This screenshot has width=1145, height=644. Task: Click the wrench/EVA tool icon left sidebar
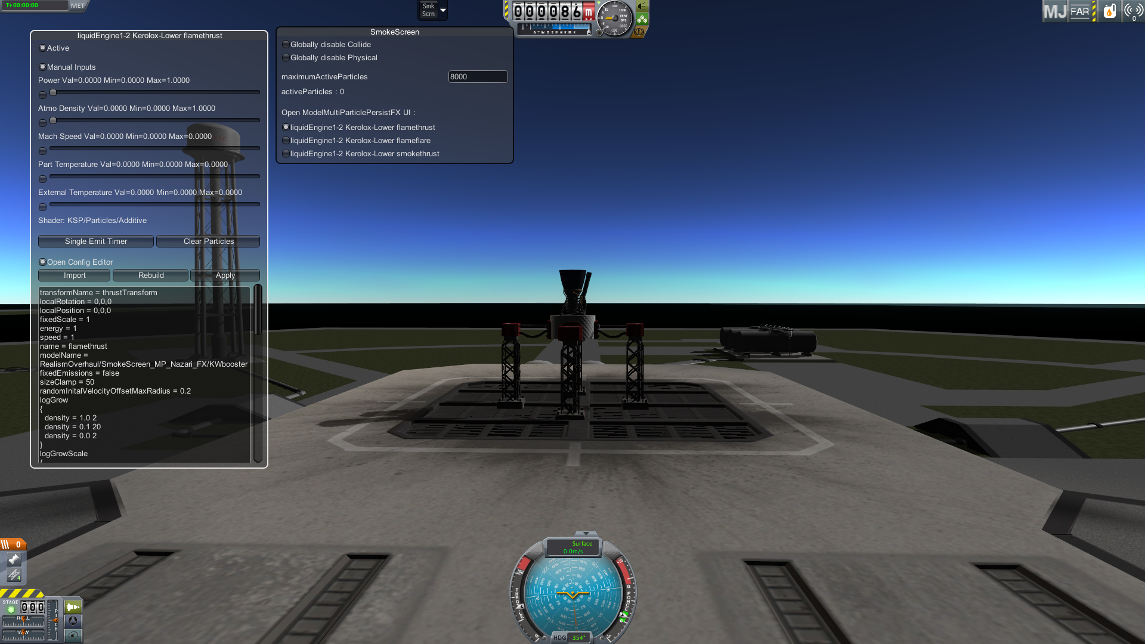(13, 559)
